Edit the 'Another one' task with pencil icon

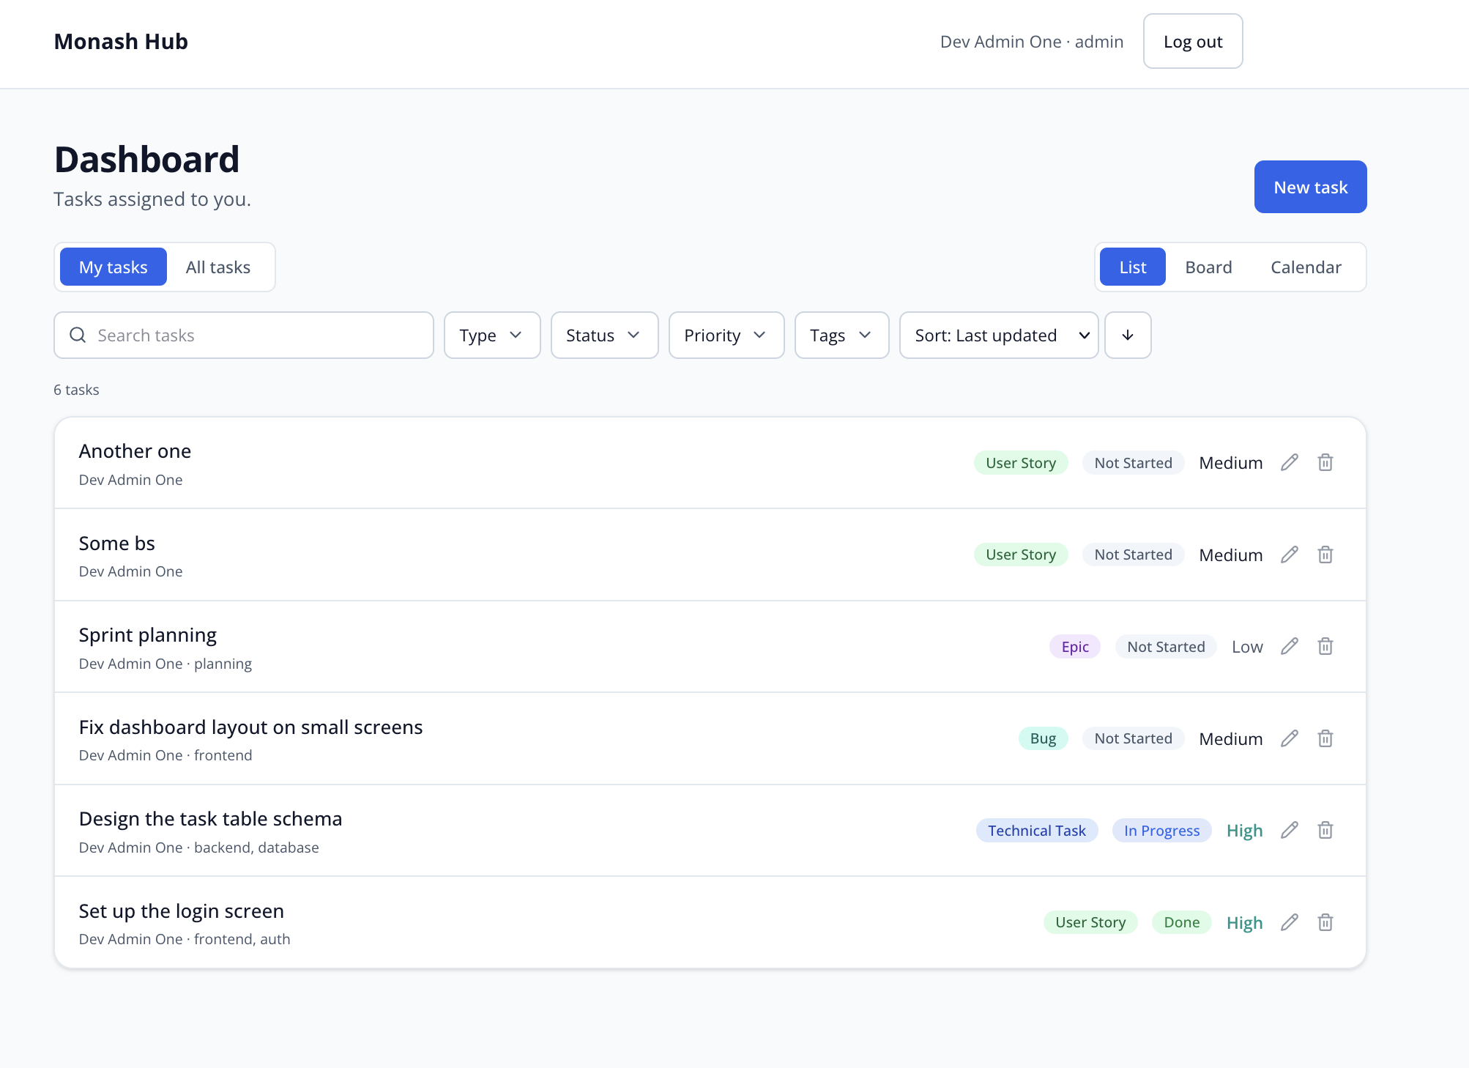(x=1290, y=462)
